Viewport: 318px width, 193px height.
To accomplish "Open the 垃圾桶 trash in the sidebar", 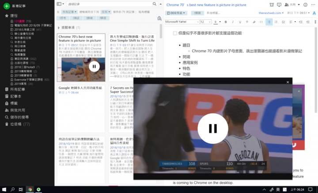I will [17, 124].
